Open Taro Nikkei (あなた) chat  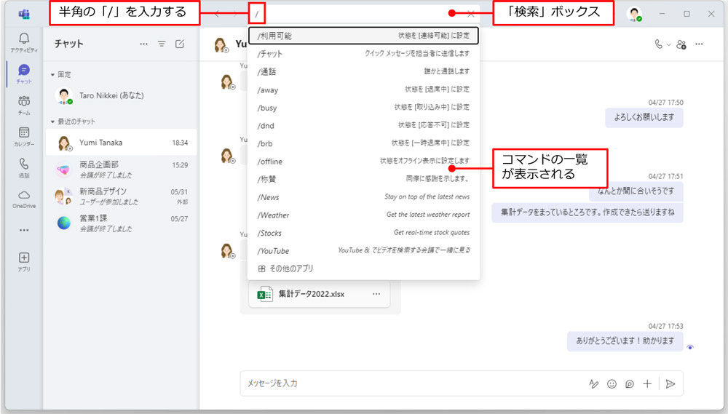(x=121, y=95)
